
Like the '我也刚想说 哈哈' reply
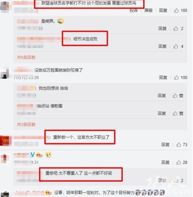pos(178,96)
